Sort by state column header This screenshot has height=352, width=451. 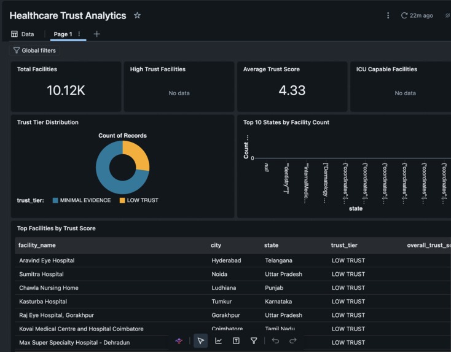point(271,245)
